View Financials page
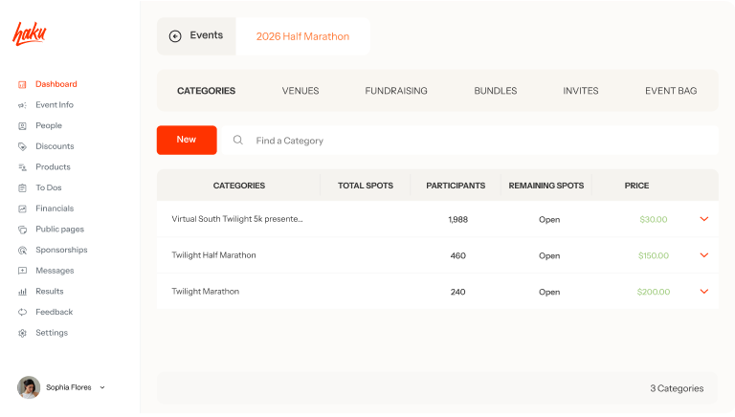735x417 pixels. 55,208
